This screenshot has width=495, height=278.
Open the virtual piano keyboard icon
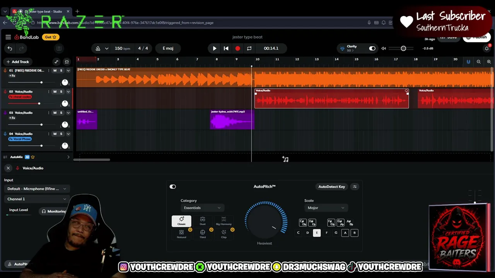pos(59,48)
